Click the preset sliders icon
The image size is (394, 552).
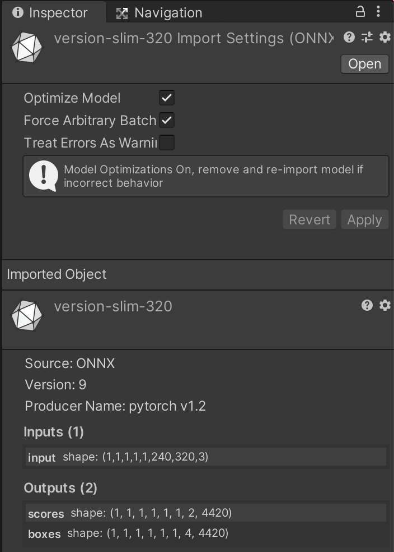[x=367, y=37]
